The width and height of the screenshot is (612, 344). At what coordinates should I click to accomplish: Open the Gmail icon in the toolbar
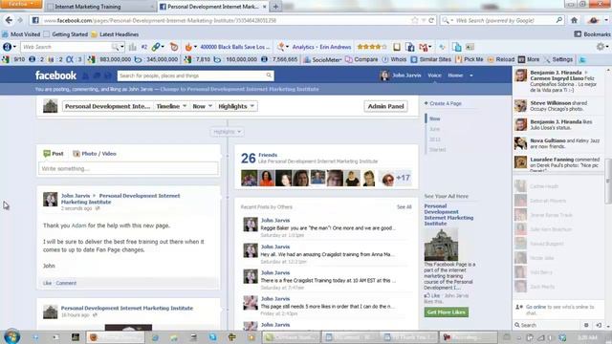[424, 47]
